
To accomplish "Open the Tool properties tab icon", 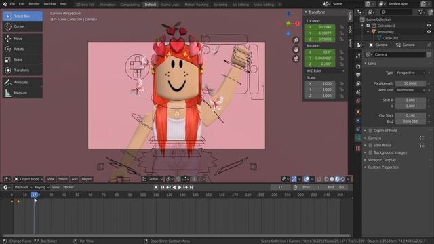I will [358, 56].
